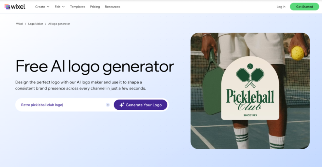Screen dimensions: 322x167
Task: Click the Wixel breadcrumb link
Action: [19, 24]
